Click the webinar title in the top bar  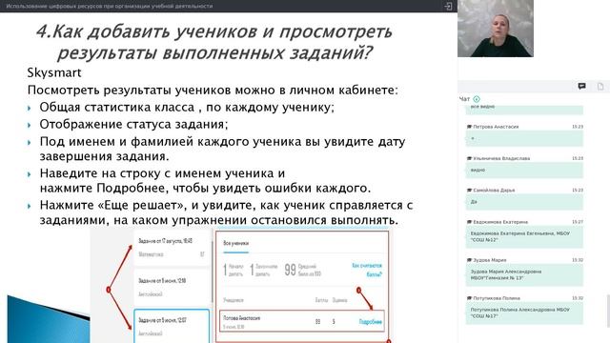coord(110,7)
